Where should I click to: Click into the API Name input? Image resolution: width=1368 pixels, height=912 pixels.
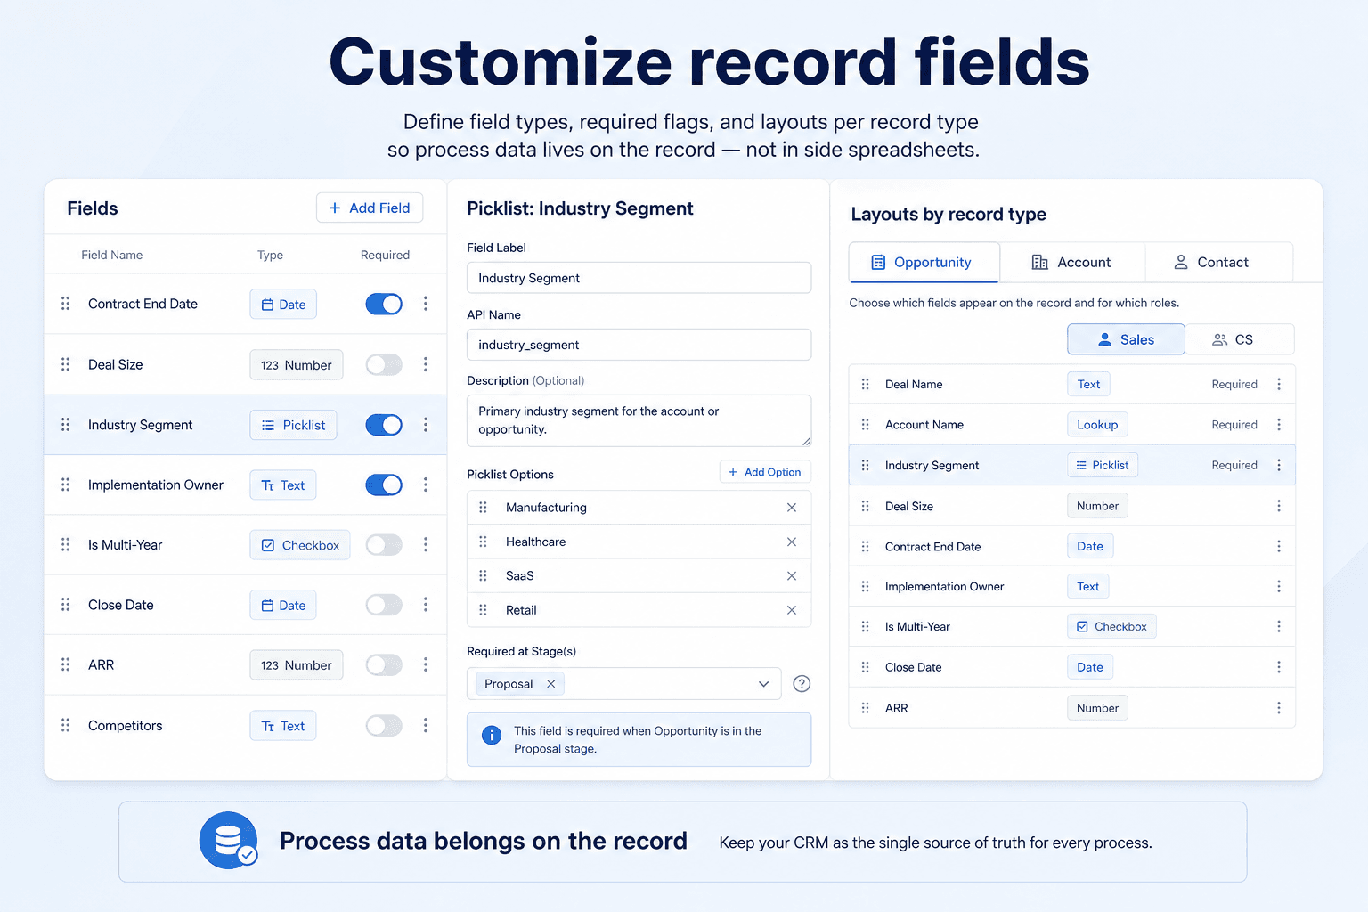pyautogui.click(x=639, y=345)
